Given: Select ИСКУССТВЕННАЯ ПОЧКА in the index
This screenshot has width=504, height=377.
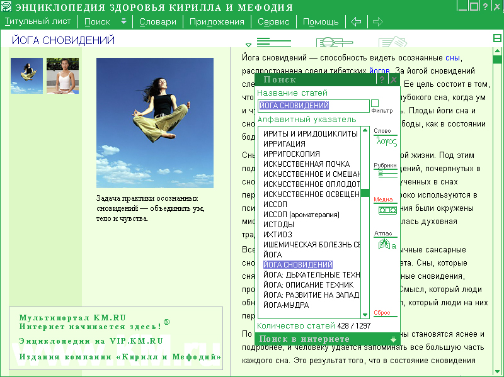Looking at the screenshot, I should click(306, 164).
